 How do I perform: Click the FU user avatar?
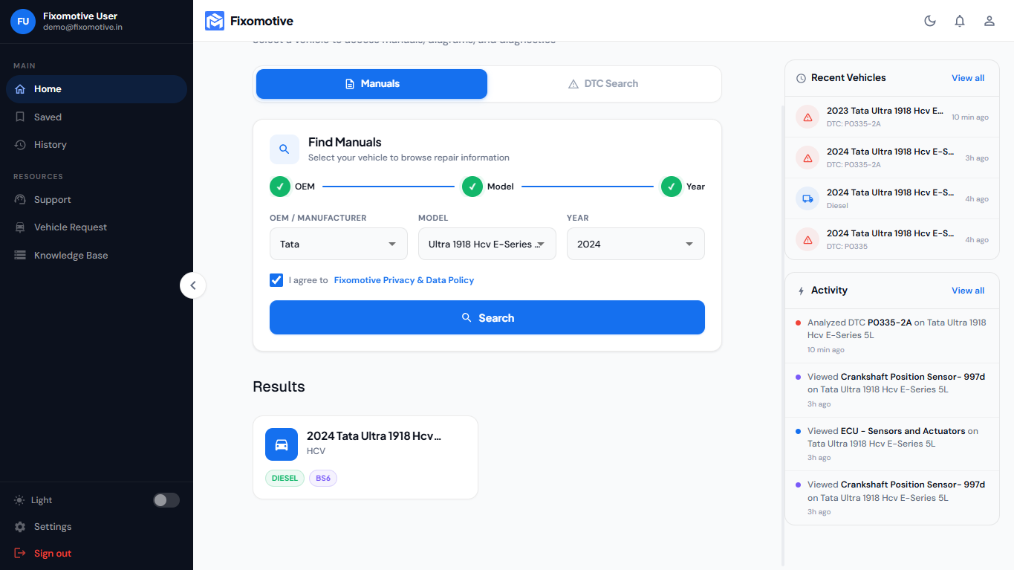point(23,22)
